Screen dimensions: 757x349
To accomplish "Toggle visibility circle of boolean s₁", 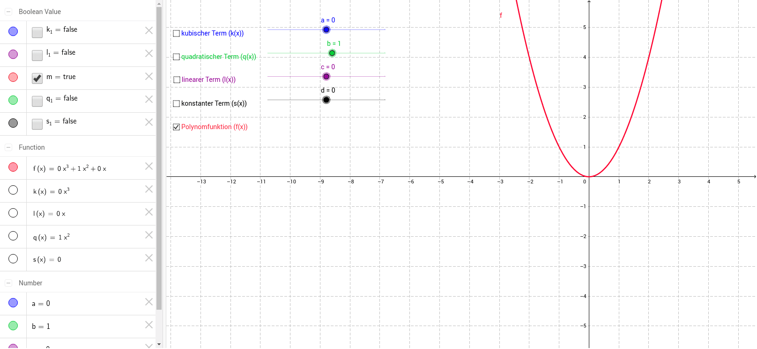I will (x=13, y=123).
